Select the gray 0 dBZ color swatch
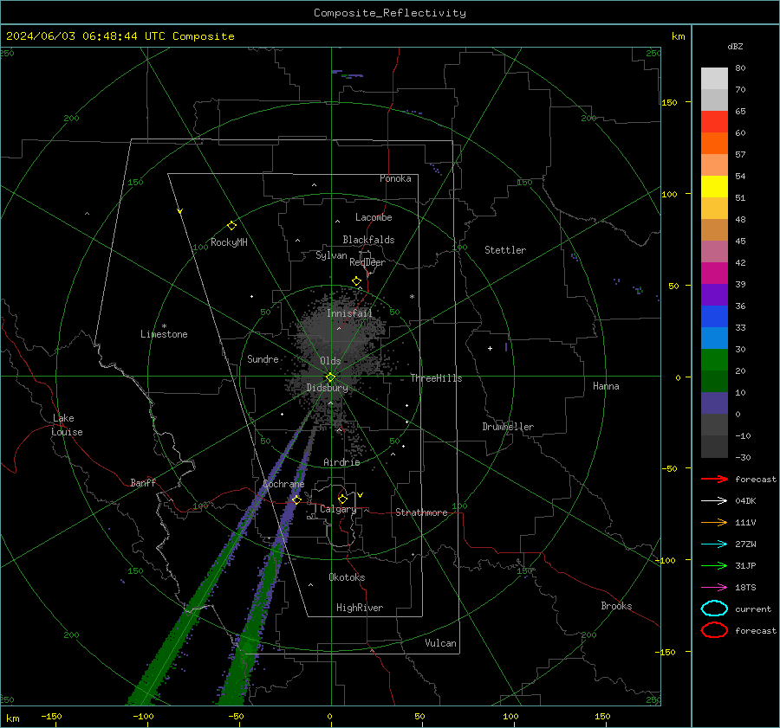Screen dimensions: 780x728 714,424
